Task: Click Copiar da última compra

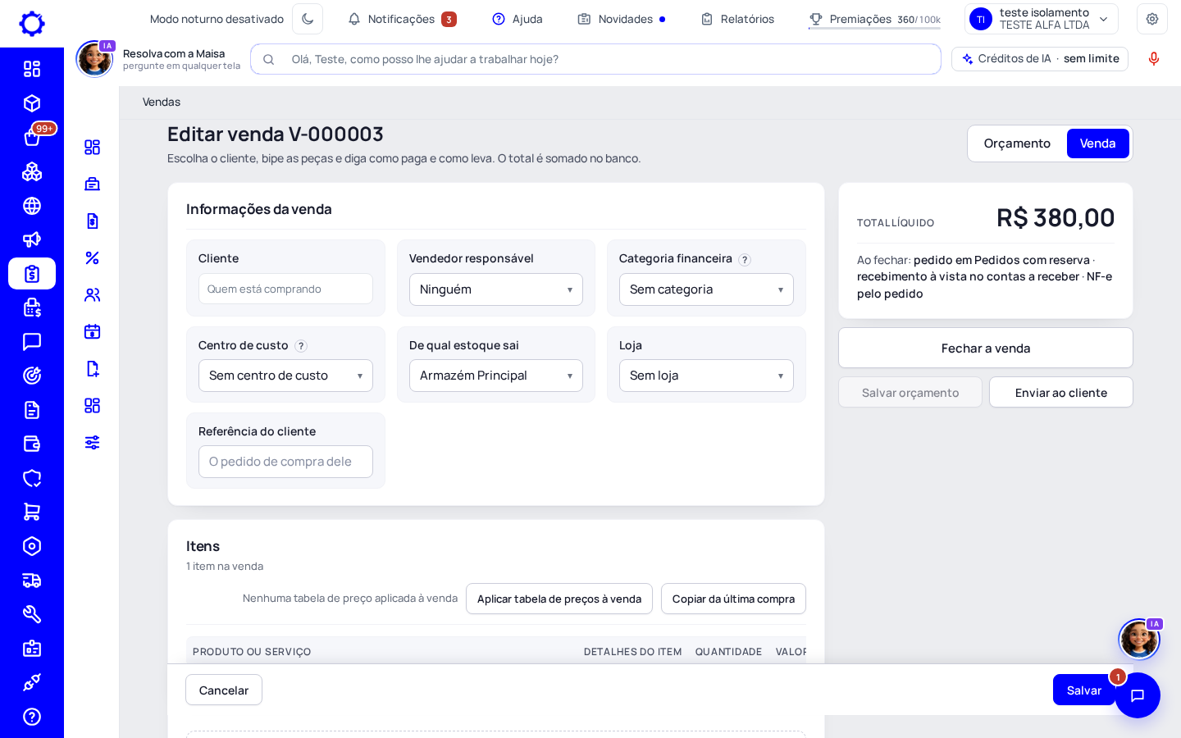Action: (x=733, y=599)
